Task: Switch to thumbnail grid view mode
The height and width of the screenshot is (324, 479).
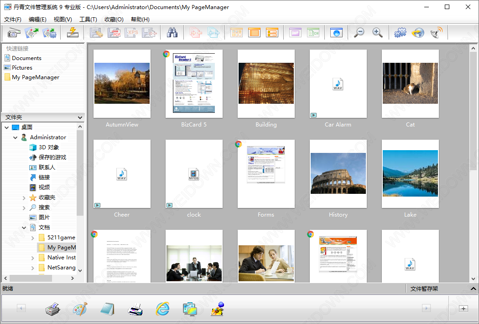Action: (236, 32)
